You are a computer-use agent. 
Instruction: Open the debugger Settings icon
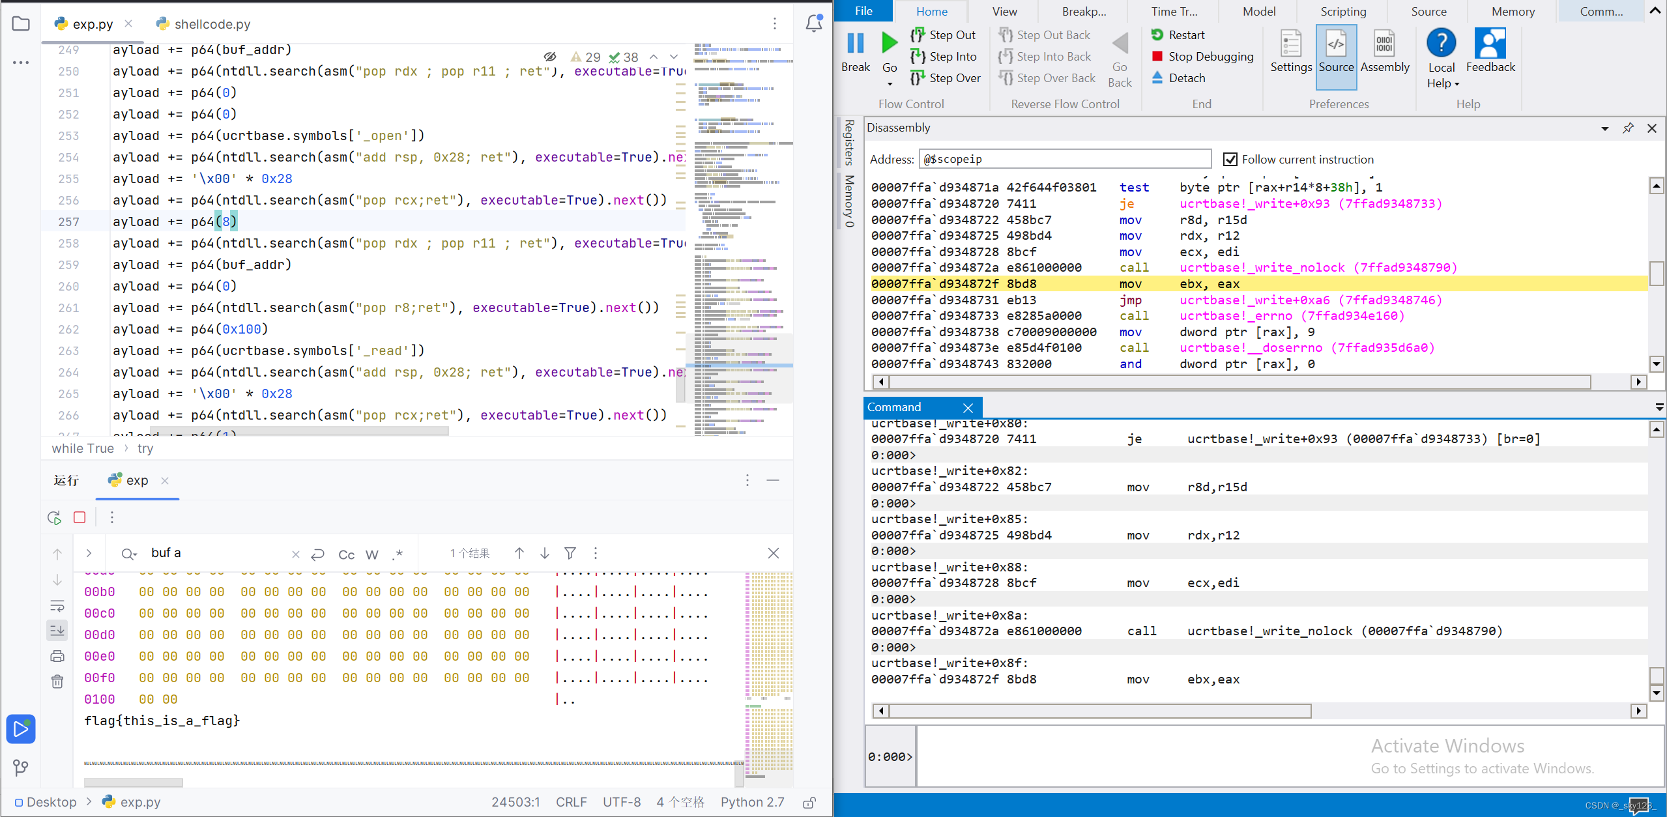tap(1290, 44)
